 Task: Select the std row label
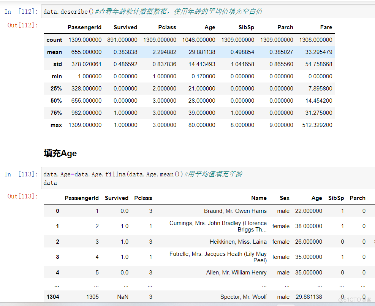tap(58, 64)
